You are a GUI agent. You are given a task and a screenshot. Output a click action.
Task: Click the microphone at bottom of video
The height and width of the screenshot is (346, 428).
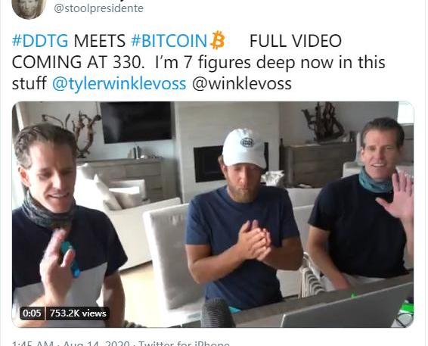click(x=218, y=313)
